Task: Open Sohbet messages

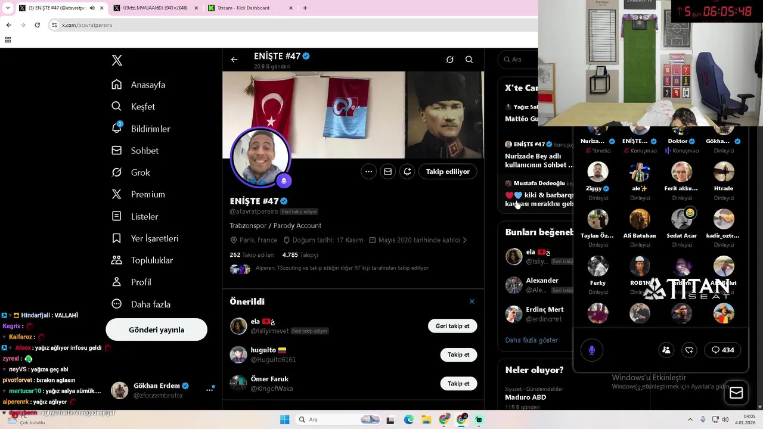Action: click(x=134, y=151)
